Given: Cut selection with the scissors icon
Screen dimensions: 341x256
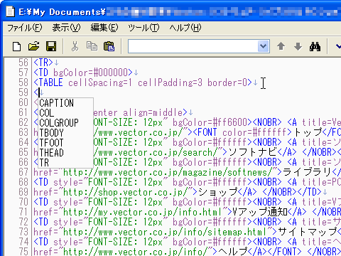Looking at the screenshot, I should pos(75,46).
